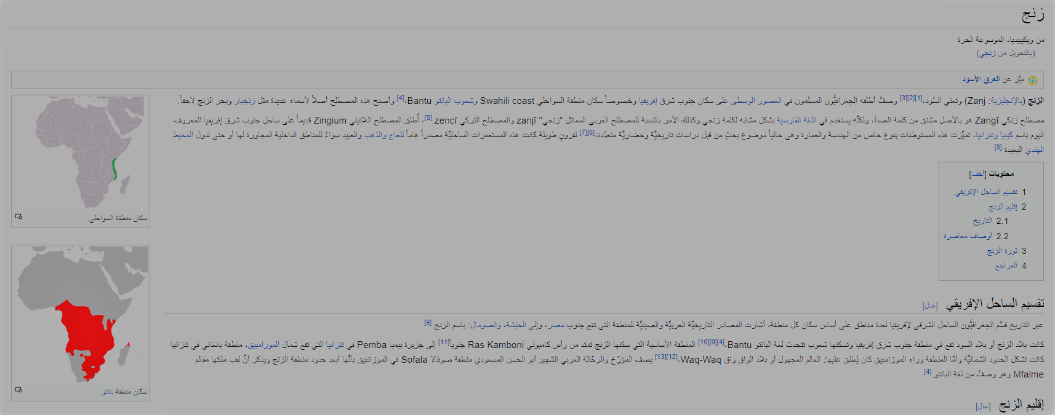Click enlarge icon under Swahili coast map

pyautogui.click(x=19, y=217)
